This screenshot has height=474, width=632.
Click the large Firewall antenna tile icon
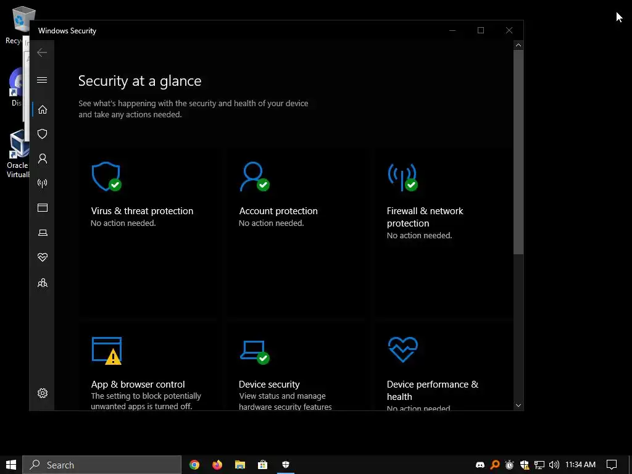point(402,177)
